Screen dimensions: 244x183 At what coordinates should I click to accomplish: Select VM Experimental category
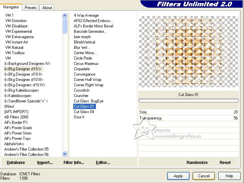tap(18, 31)
